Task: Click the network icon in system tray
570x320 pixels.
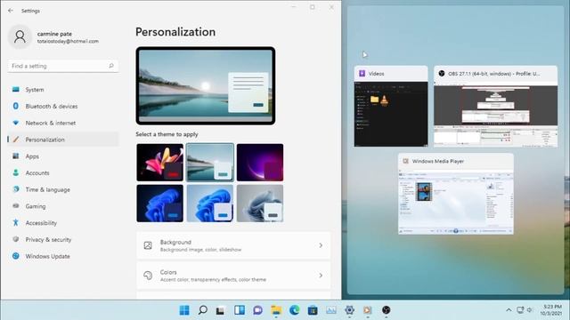Action: coord(520,310)
